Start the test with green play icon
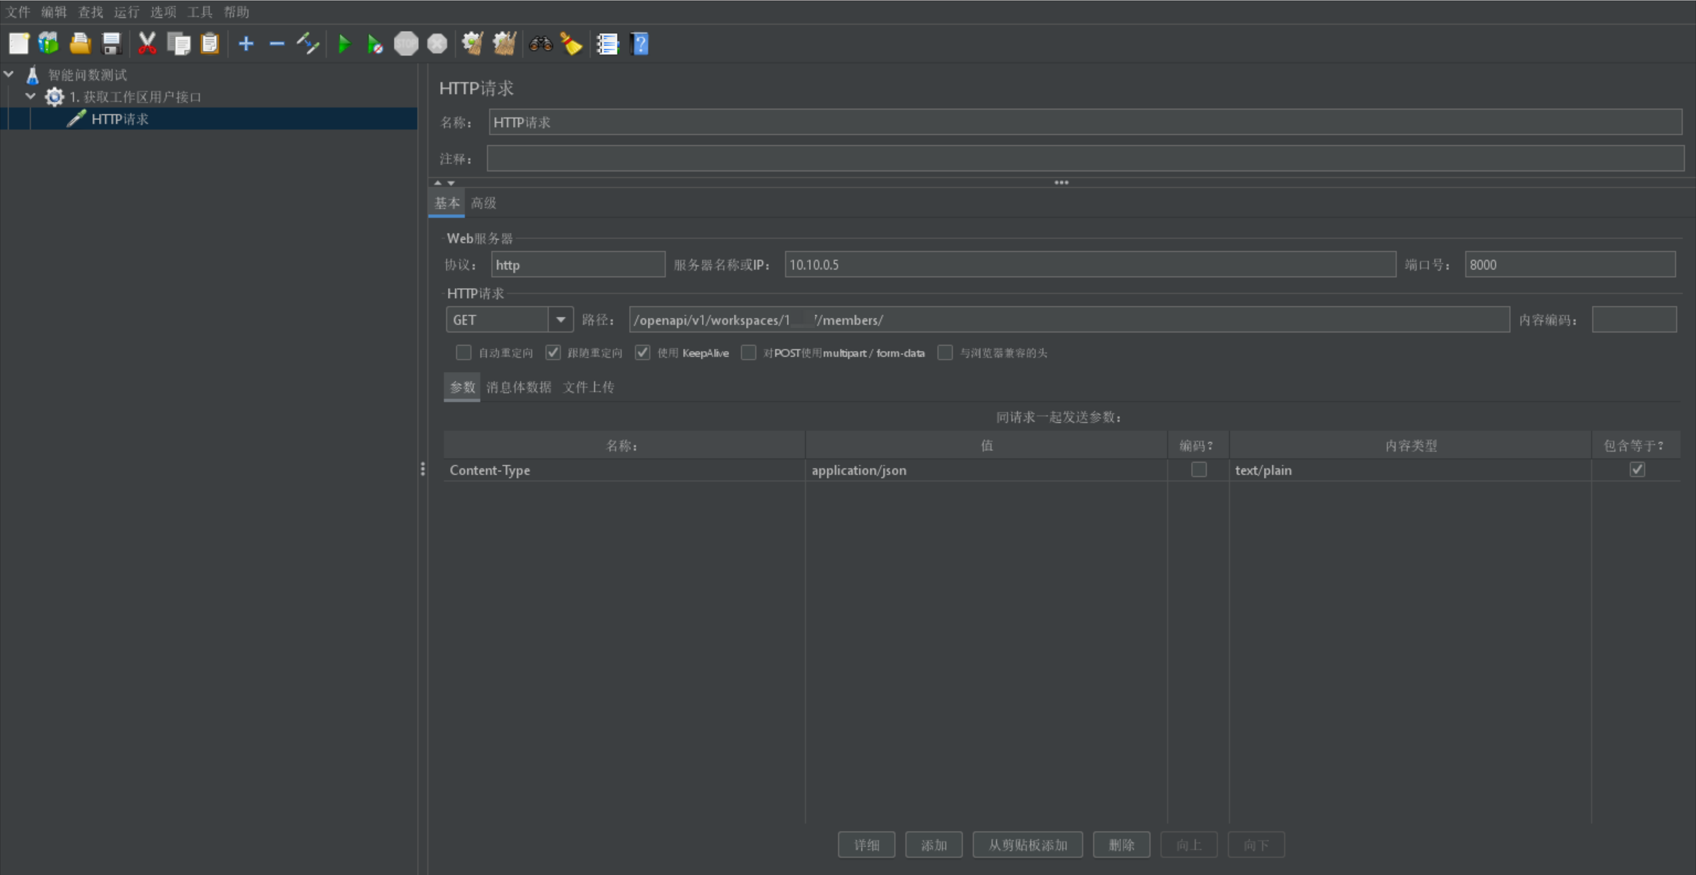Image resolution: width=1696 pixels, height=875 pixels. tap(344, 44)
